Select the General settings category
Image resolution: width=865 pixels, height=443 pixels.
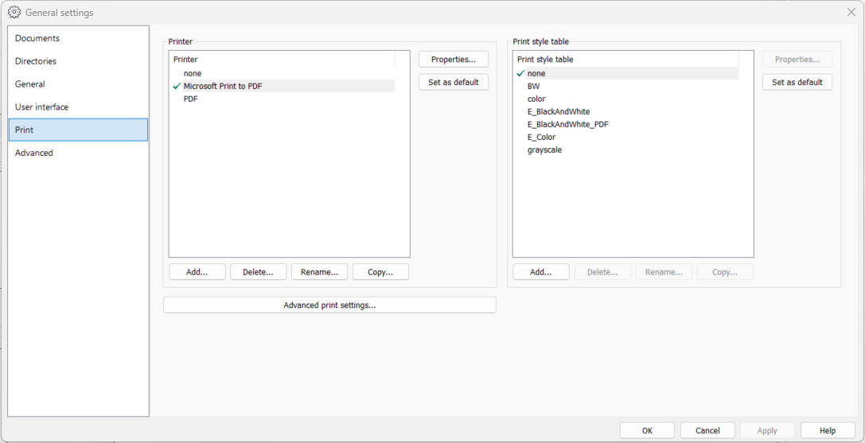pos(30,84)
